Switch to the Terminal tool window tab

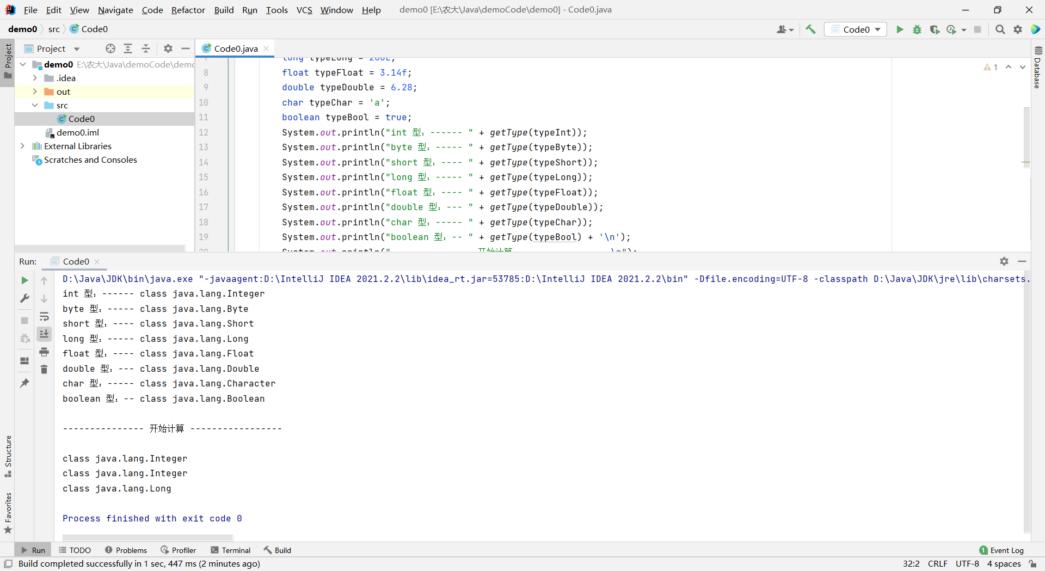point(230,550)
